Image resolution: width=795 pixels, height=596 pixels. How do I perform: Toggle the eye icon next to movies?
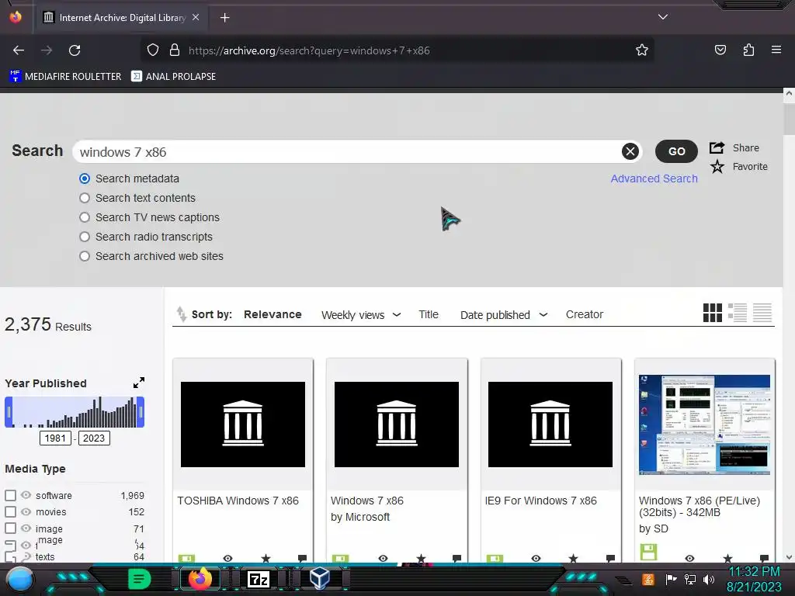26,511
